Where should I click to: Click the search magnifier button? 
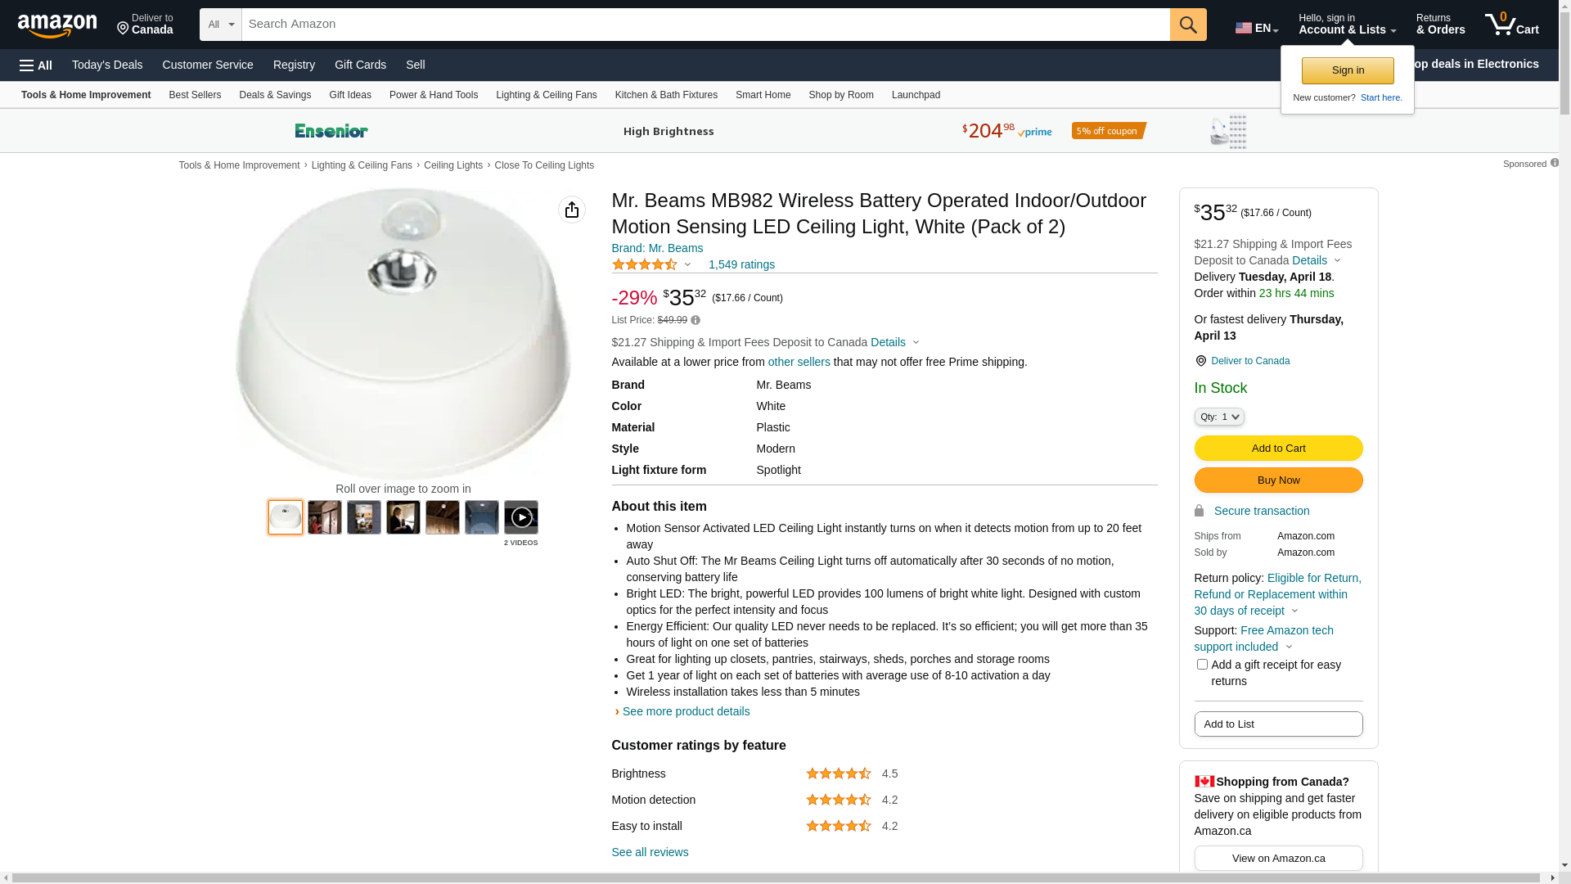point(1188,25)
